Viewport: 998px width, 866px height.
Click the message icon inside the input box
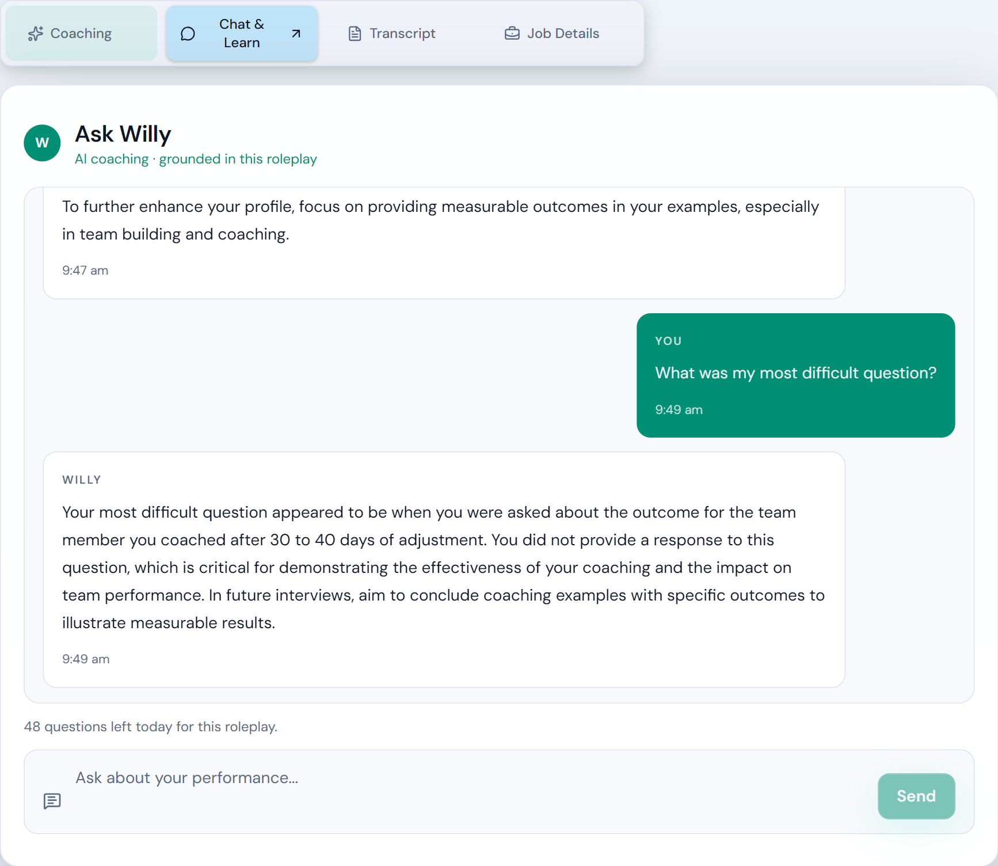(x=52, y=801)
